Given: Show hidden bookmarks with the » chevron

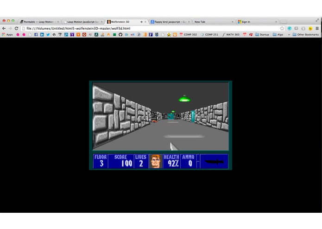Looking at the screenshot, I should click(289, 34).
